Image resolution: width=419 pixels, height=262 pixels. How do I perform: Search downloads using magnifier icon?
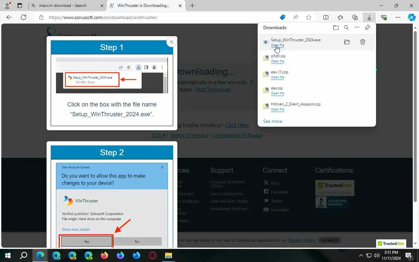[x=346, y=28]
